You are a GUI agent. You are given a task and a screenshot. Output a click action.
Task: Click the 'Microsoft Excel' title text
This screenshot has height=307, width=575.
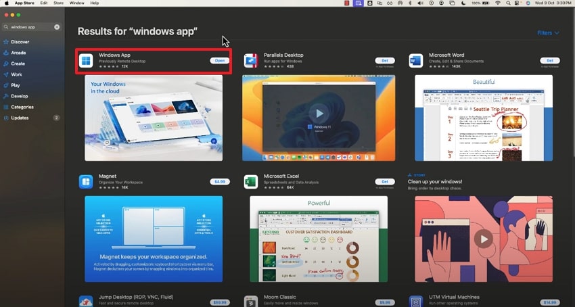281,176
